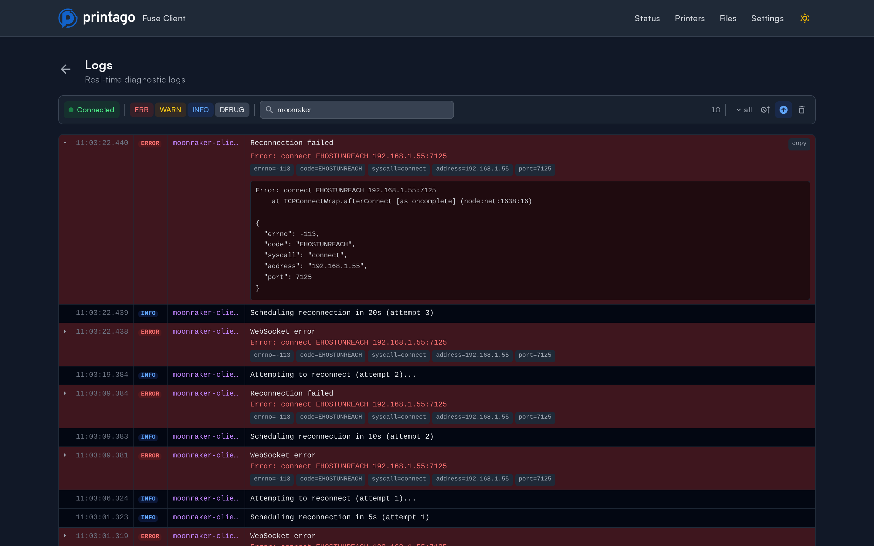
Task: Go back using the left arrow
Action: point(66,69)
